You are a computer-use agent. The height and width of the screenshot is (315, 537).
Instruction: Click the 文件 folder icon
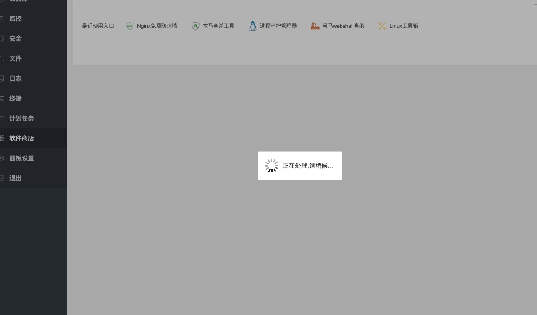(x=2, y=58)
